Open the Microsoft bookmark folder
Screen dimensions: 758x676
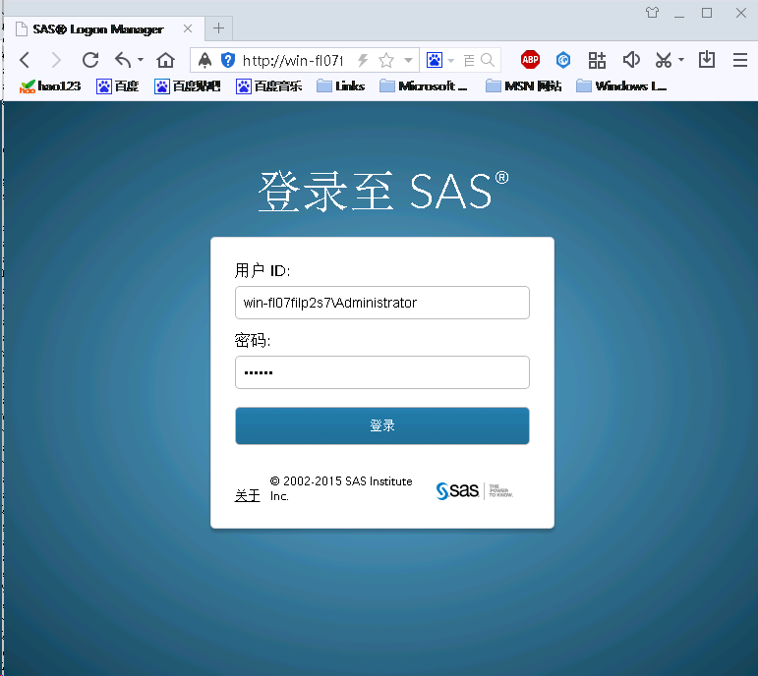pos(424,86)
